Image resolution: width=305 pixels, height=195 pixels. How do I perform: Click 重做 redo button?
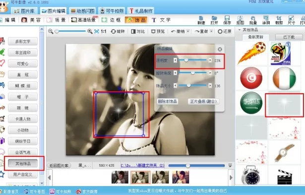point(201,31)
